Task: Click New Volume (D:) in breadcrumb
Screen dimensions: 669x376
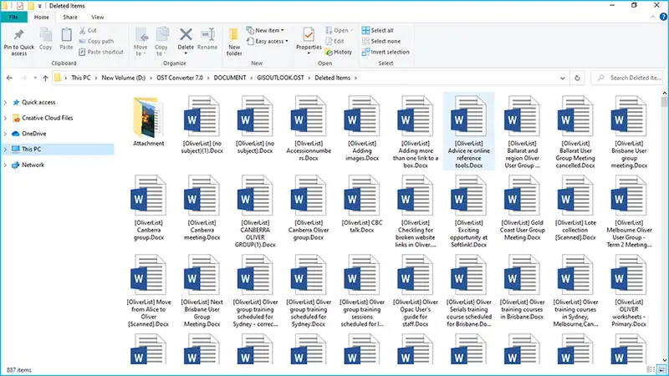Action: [123, 78]
